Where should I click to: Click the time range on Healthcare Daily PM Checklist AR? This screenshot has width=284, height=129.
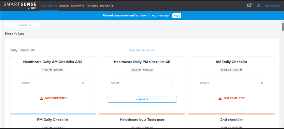[142, 70]
